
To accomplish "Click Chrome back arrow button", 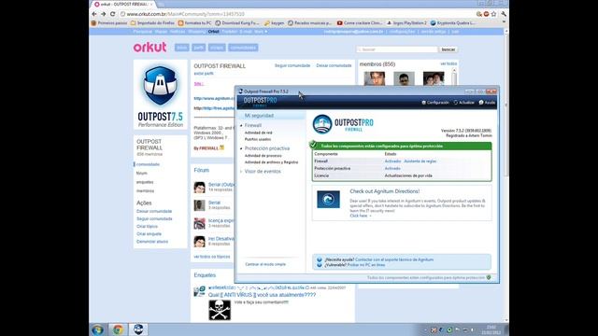I will [94, 14].
